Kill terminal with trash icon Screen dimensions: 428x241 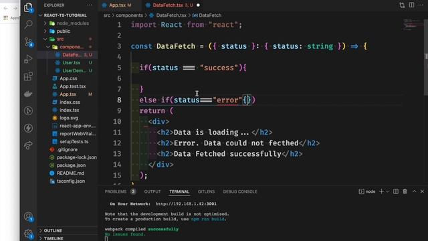tap(405, 191)
